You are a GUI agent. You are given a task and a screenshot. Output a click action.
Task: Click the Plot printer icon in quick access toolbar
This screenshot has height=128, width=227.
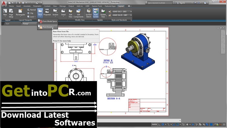click(23, 3)
